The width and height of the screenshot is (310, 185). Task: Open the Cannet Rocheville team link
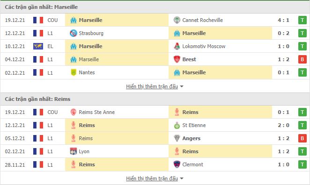(202, 20)
